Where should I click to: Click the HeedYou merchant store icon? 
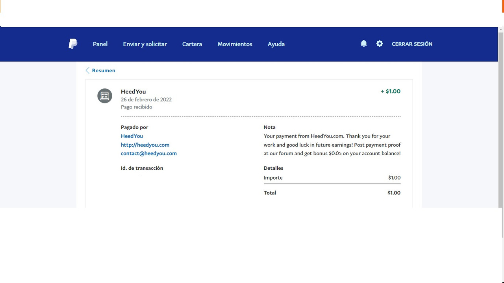point(105,96)
